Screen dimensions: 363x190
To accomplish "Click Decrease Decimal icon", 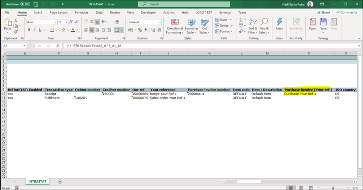I will tap(159, 30).
